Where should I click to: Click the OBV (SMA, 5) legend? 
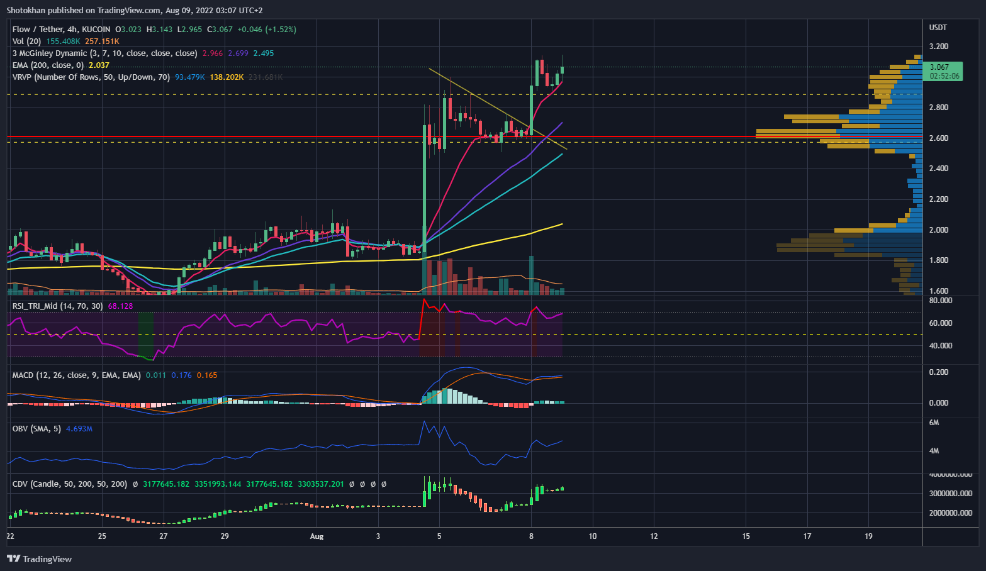point(36,428)
